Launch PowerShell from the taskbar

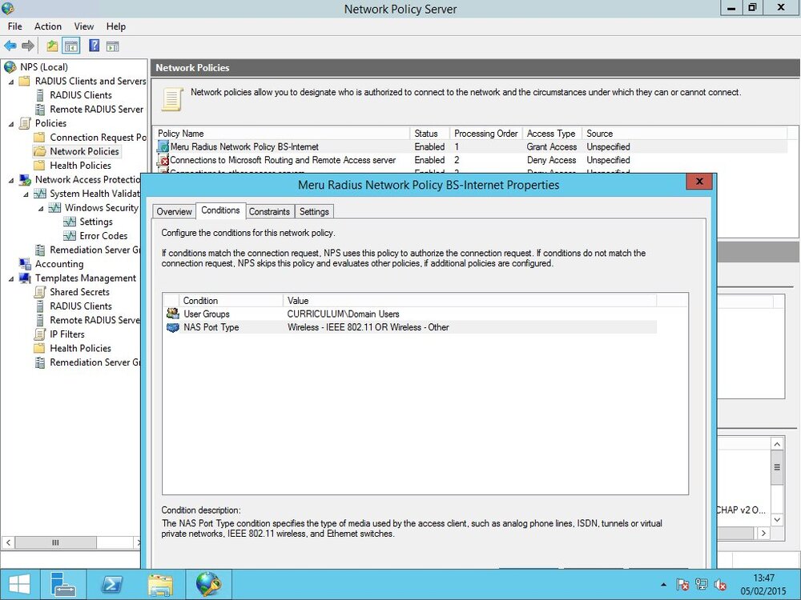click(112, 584)
